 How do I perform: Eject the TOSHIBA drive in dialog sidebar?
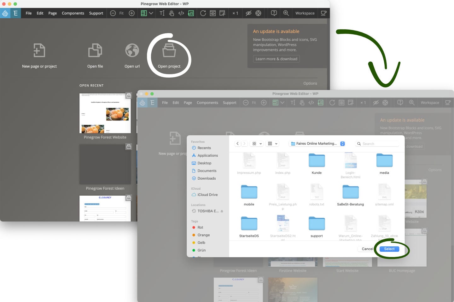point(222,211)
